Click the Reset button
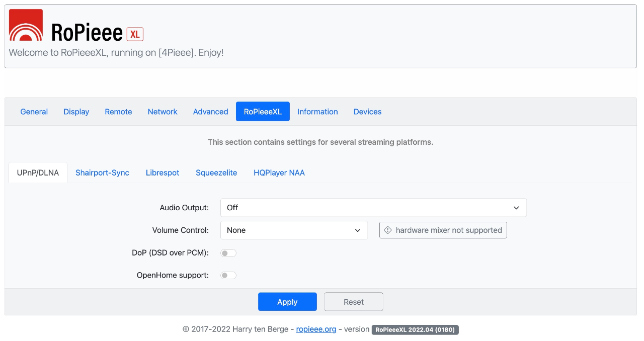Screen dimensions: 644x341 click(x=354, y=302)
